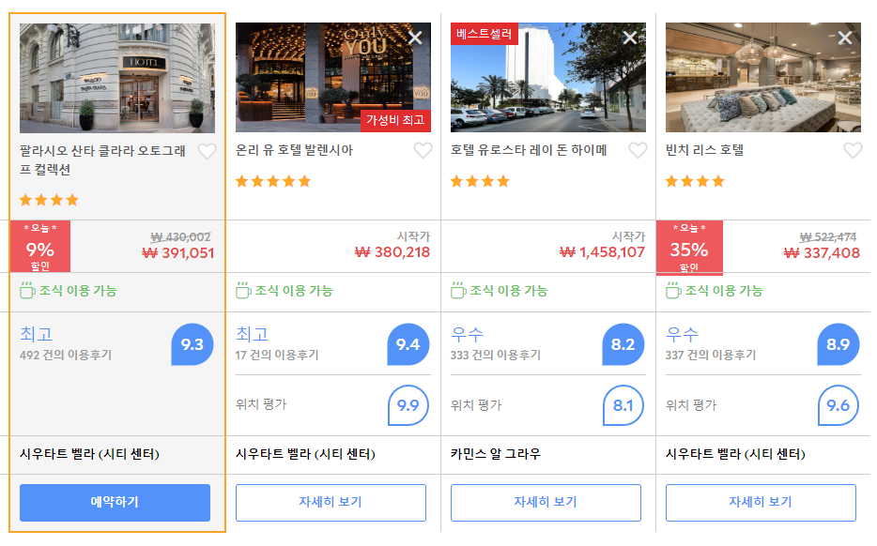
Task: Click breakfast cup icon under 호텔 유로스타
Action: [x=458, y=291]
